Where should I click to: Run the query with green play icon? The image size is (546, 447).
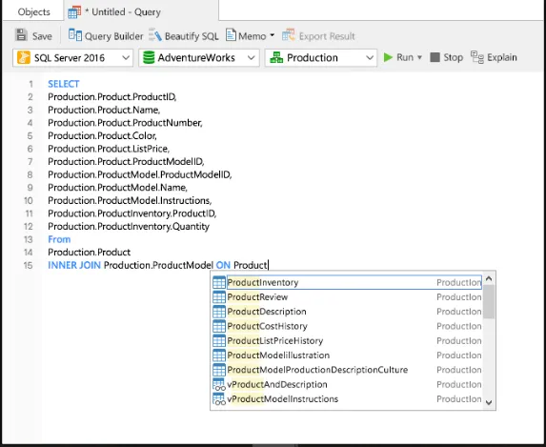coord(388,57)
